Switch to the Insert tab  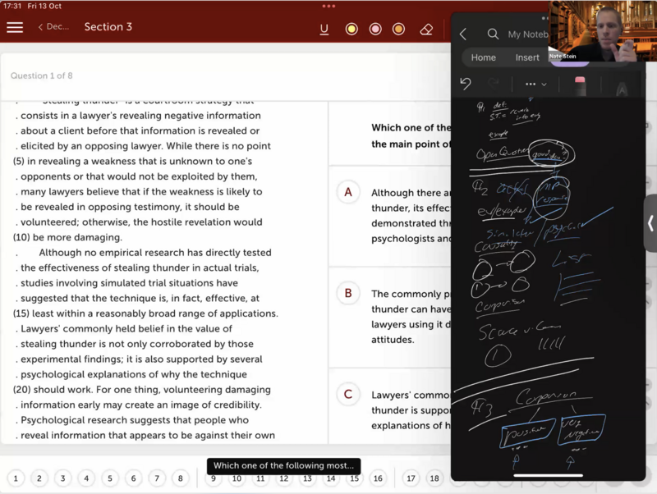click(527, 57)
